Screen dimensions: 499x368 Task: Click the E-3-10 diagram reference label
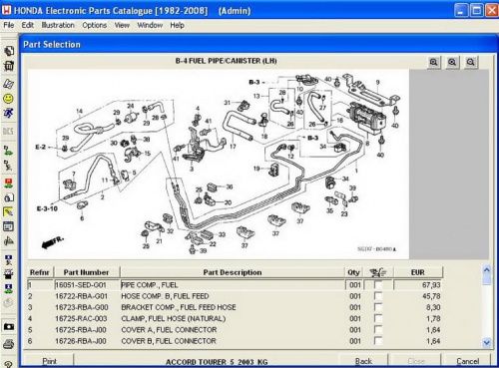pos(47,208)
